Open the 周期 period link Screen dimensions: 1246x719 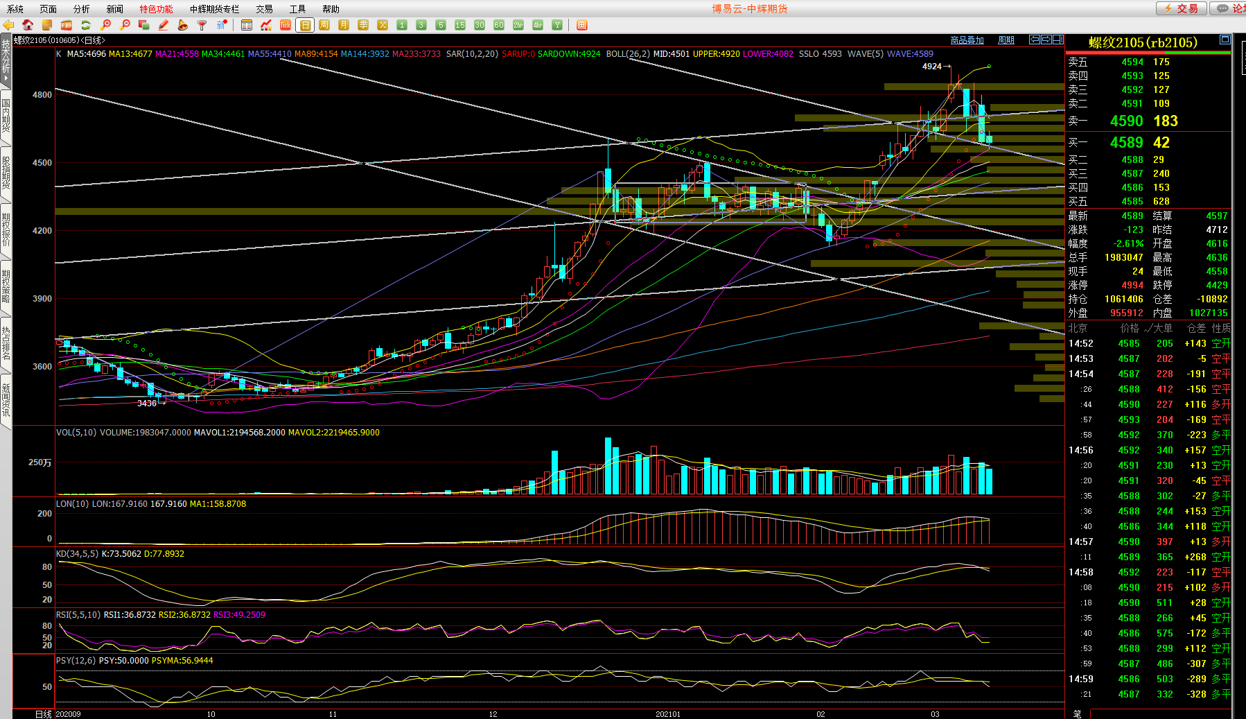tap(1006, 40)
